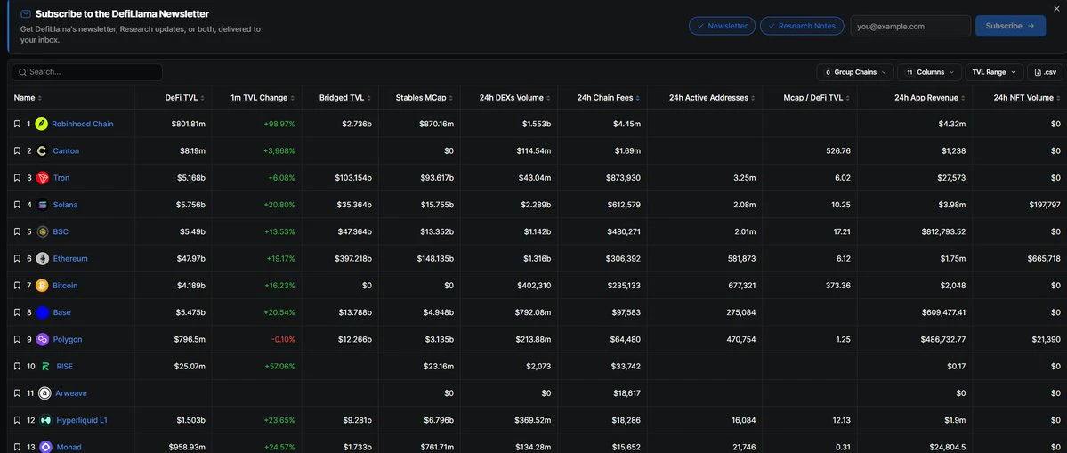1067x453 pixels.
Task: Close the newsletter banner with the X
Action: (x=1056, y=8)
